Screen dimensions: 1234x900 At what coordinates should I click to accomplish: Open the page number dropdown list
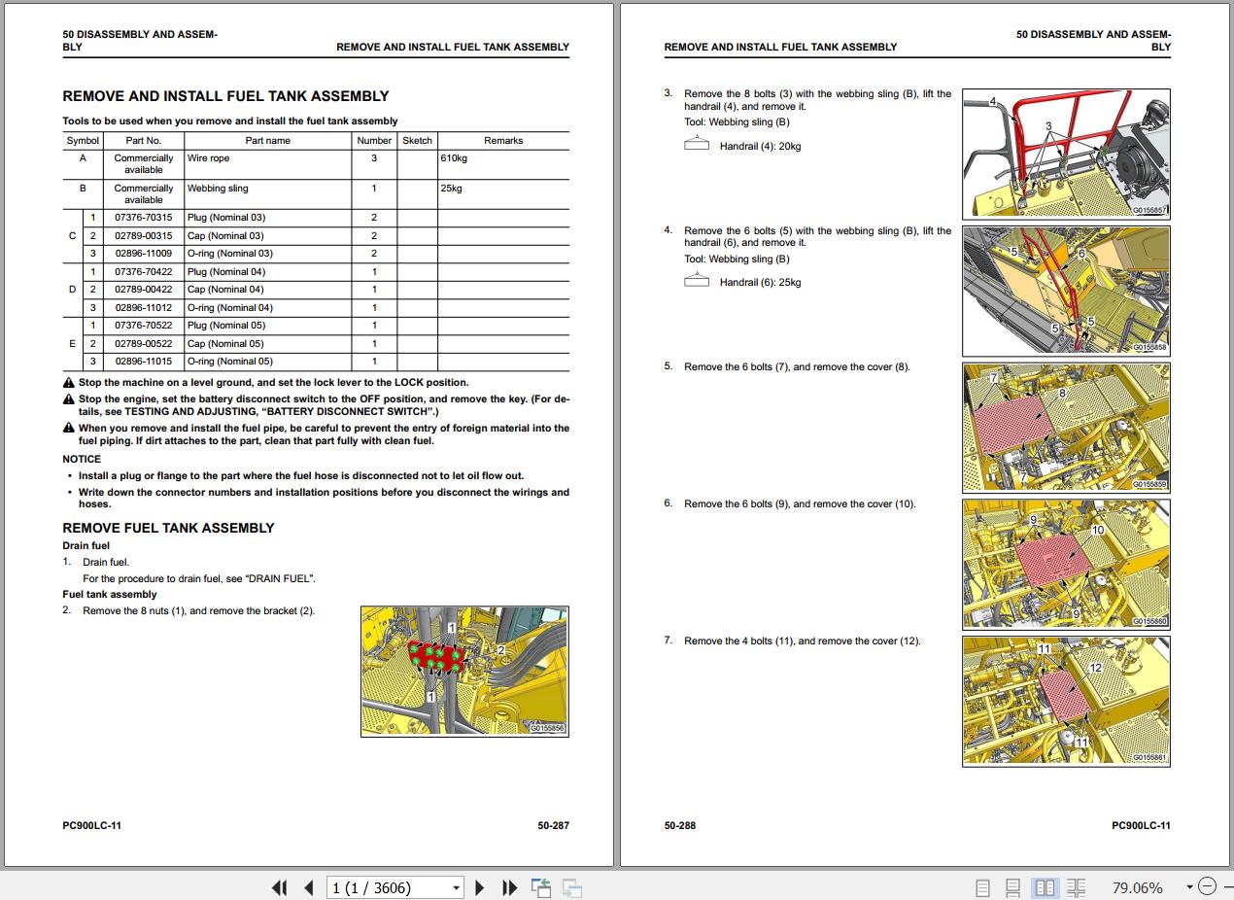point(456,887)
